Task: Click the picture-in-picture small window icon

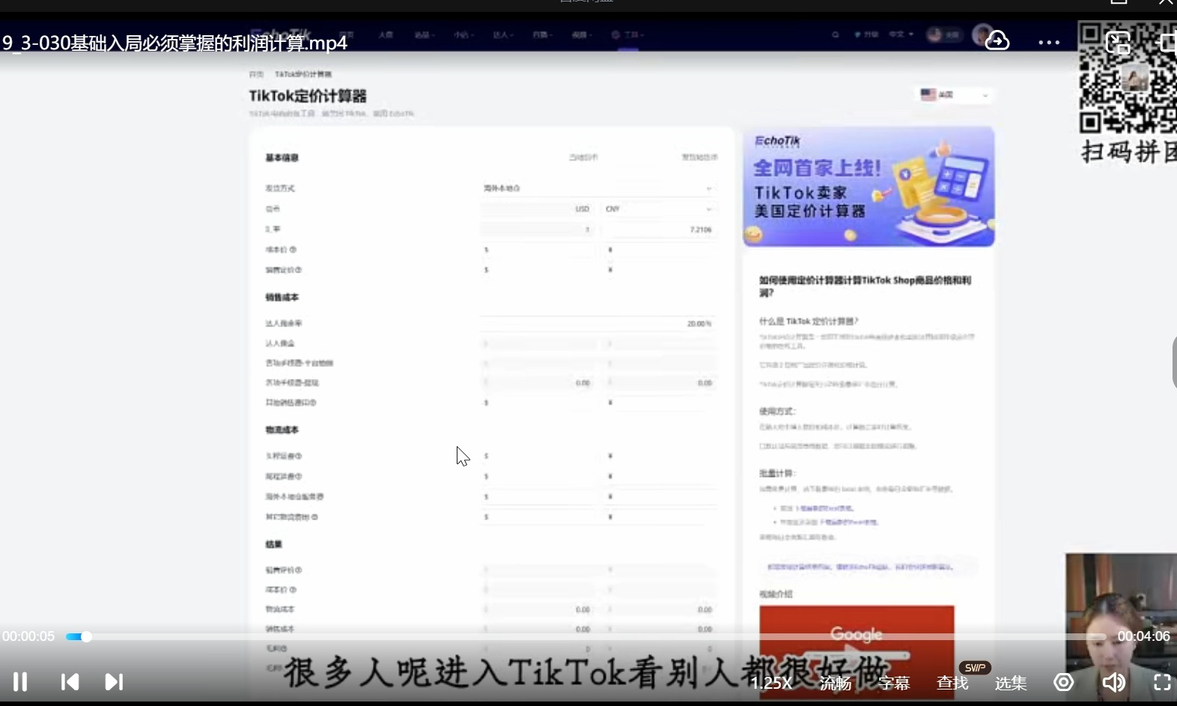Action: tap(1118, 43)
